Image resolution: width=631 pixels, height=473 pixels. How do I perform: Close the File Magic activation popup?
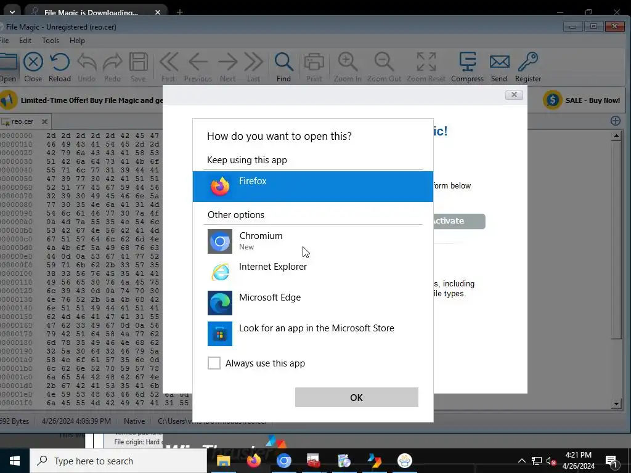tap(514, 95)
